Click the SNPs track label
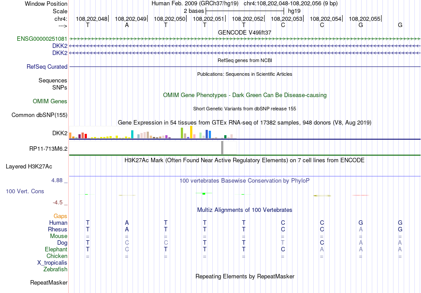Image resolution: width=421 pixels, height=293 pixels. pyautogui.click(x=60, y=88)
